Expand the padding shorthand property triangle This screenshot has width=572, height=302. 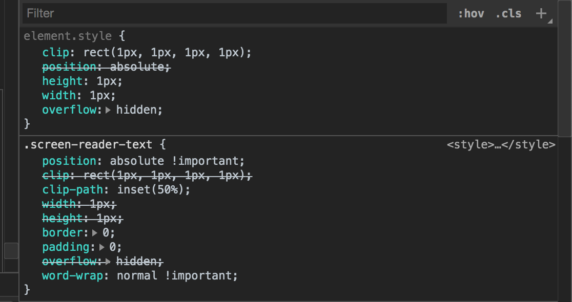pos(101,247)
